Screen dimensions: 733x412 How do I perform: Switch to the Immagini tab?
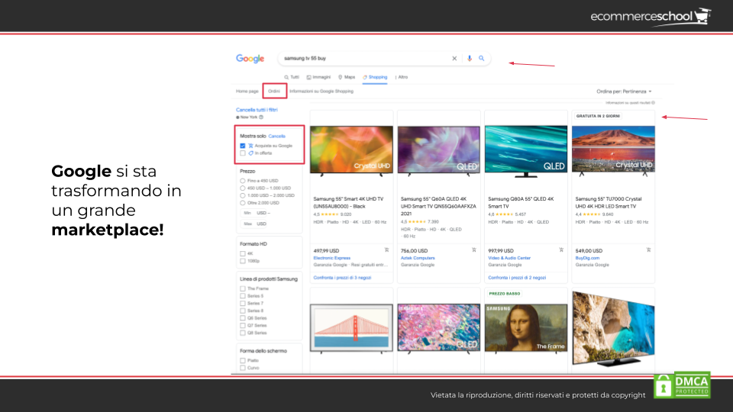pyautogui.click(x=318, y=77)
